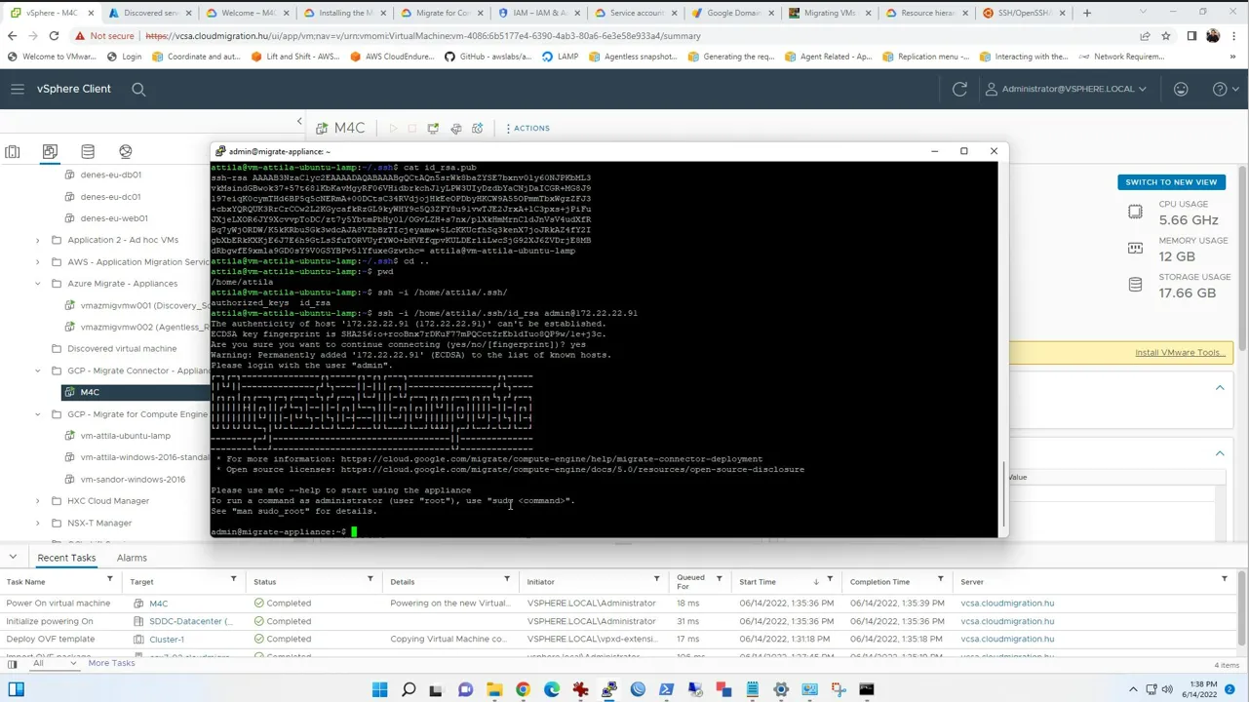
Task: Open the vSphere Client hamburger menu
Action: coord(18,89)
